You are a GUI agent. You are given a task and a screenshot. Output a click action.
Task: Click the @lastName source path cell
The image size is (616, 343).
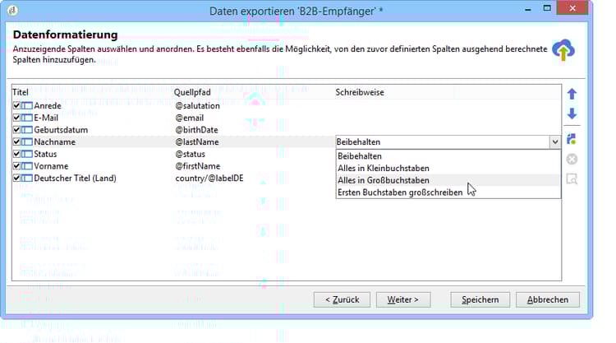coord(197,142)
